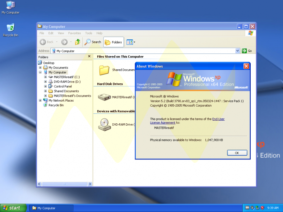
Task: Select DVD-RAM Drive (D:) in tree
Action: [67, 82]
